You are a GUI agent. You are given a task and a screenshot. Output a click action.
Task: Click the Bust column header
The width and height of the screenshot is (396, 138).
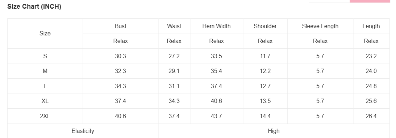121,26
